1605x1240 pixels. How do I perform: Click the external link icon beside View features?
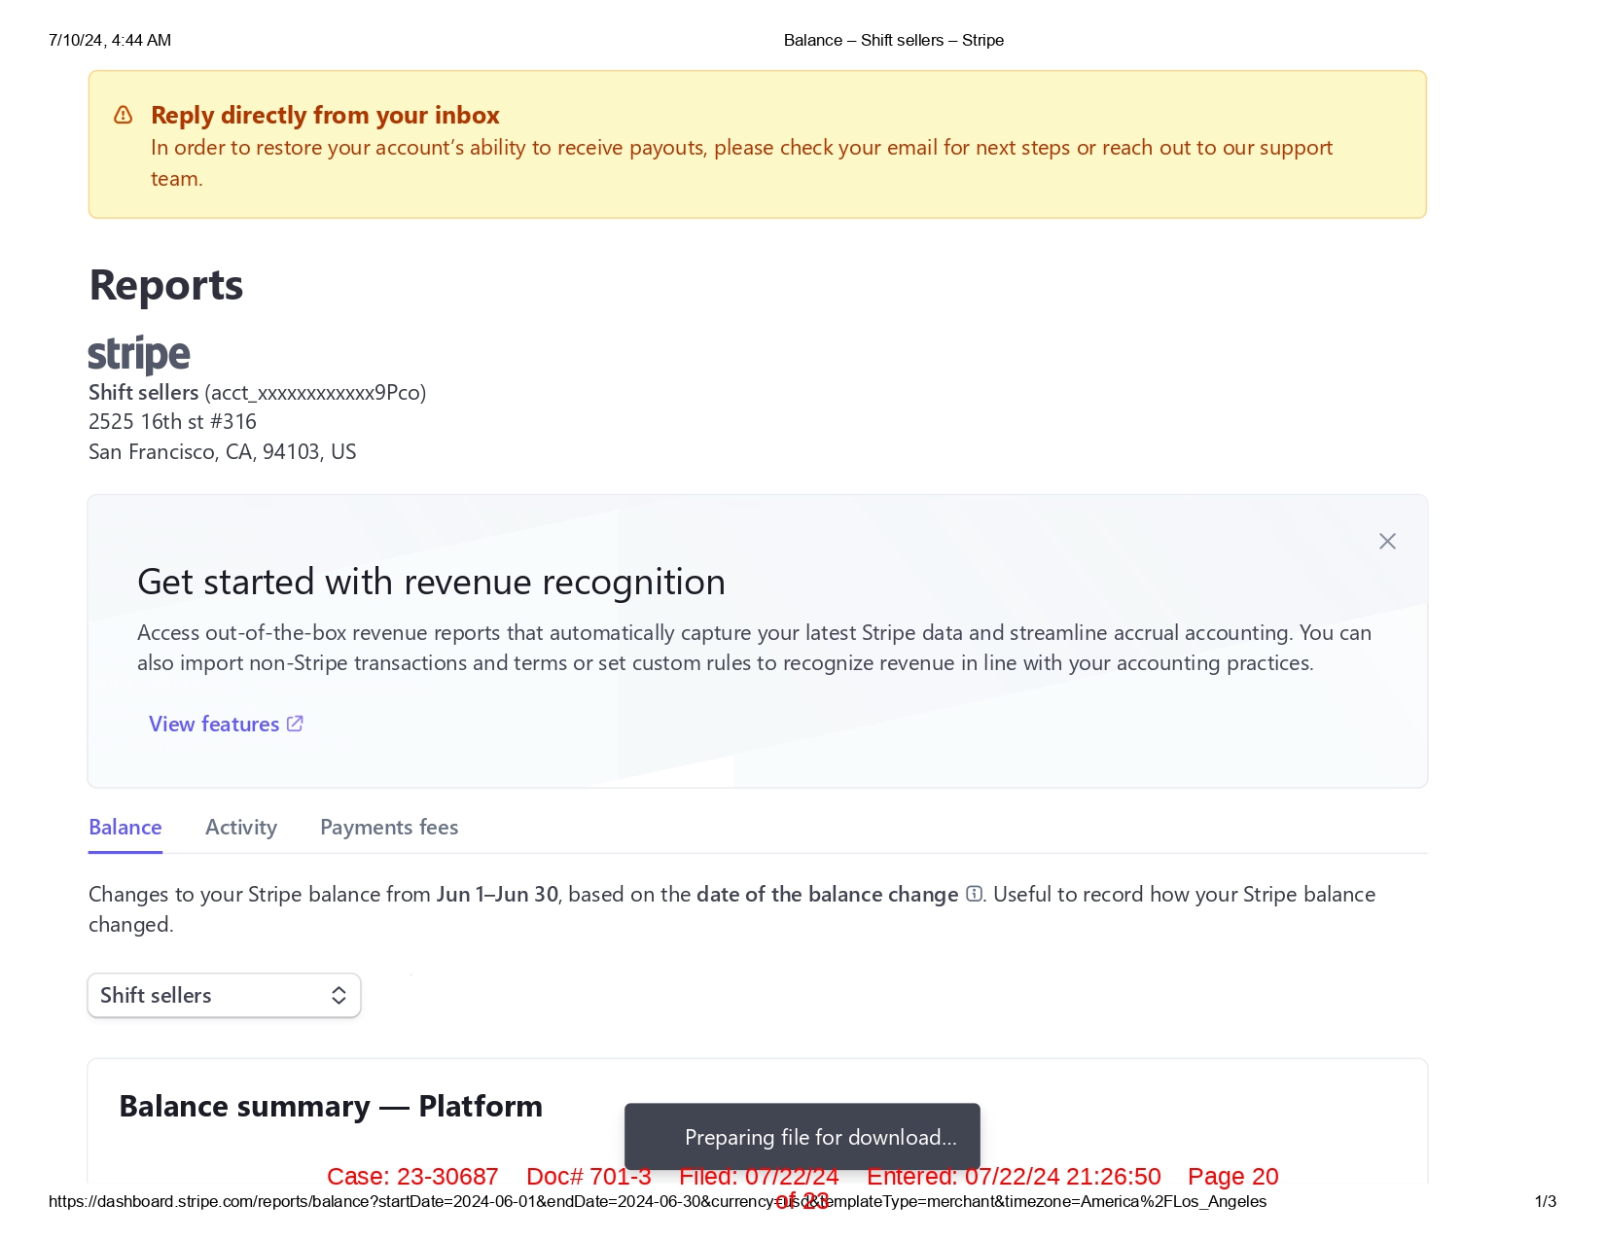(x=296, y=724)
